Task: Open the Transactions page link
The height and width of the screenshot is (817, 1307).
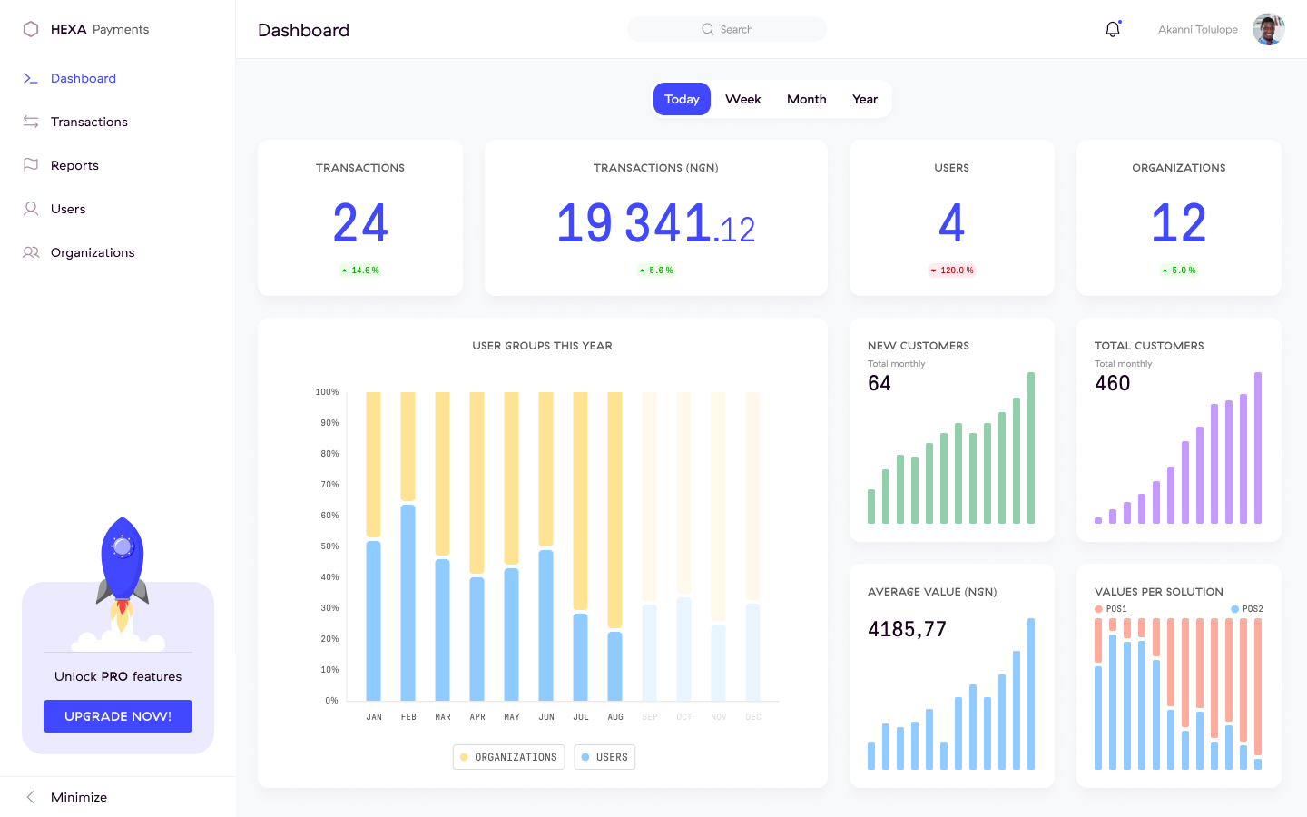Action: (x=89, y=122)
